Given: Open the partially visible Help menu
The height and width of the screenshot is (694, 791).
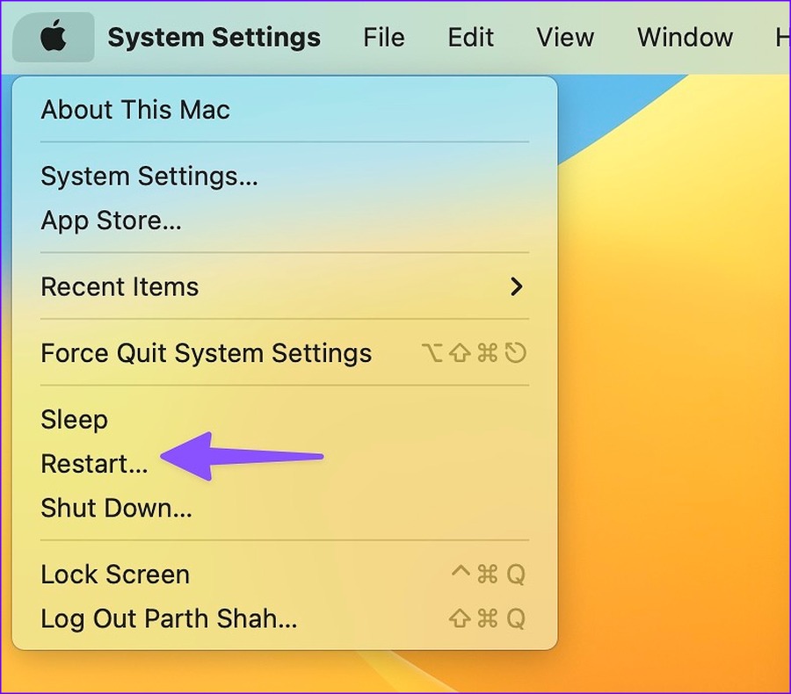Looking at the screenshot, I should pyautogui.click(x=782, y=37).
